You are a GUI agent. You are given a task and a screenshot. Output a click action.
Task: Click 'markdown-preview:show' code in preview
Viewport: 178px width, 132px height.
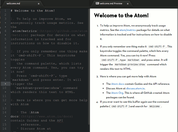pyautogui.click(x=130, y=65)
